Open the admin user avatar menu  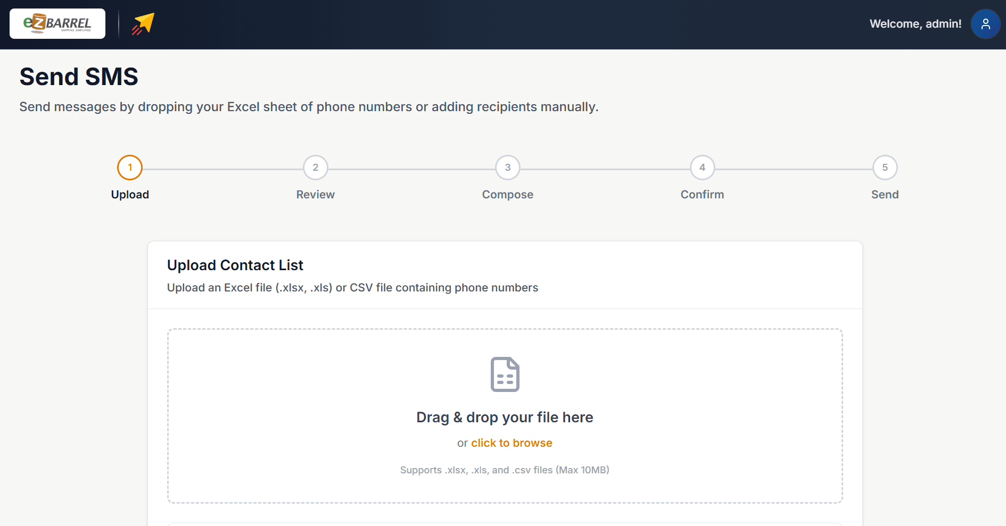click(x=985, y=24)
